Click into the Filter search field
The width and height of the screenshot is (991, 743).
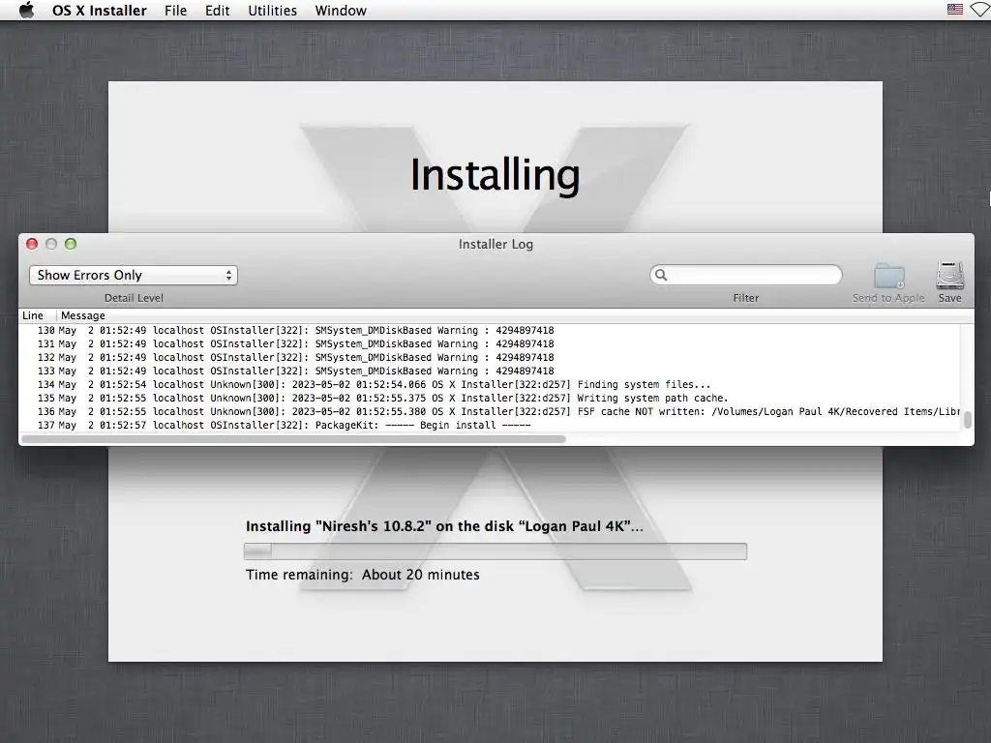[x=746, y=275]
